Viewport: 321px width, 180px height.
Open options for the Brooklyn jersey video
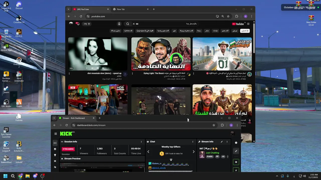tap(194, 73)
